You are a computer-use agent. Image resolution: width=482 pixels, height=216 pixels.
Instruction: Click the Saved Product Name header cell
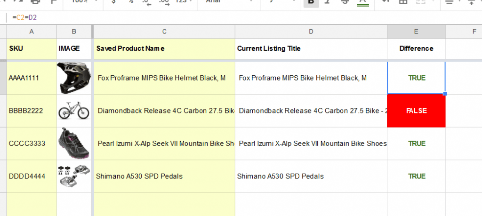pyautogui.click(x=164, y=48)
